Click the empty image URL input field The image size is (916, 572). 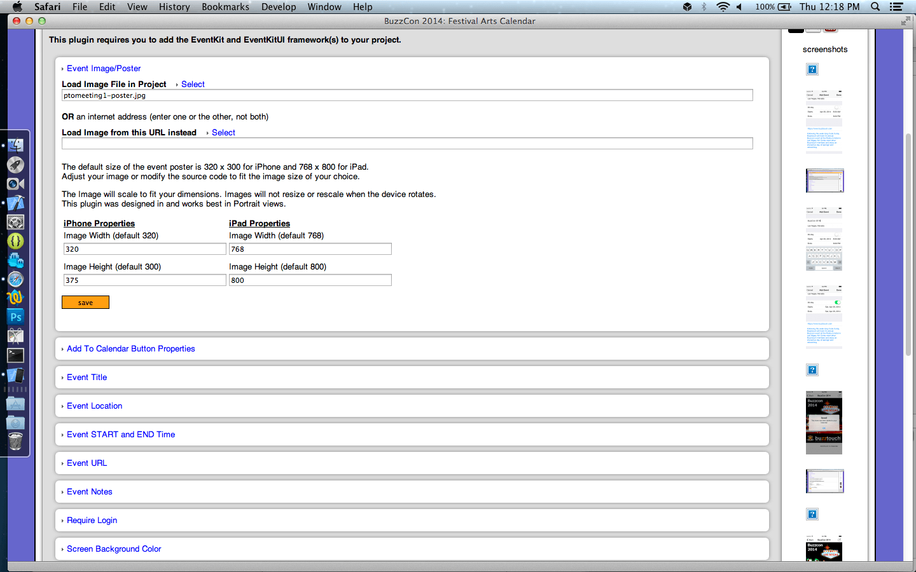(x=407, y=144)
